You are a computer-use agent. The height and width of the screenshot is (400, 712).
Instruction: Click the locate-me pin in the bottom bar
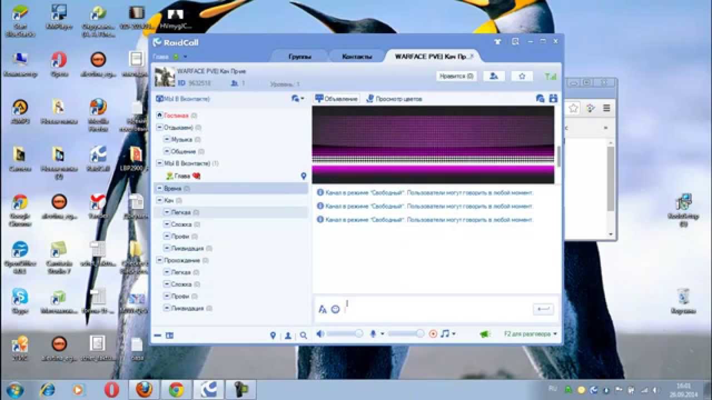click(273, 336)
